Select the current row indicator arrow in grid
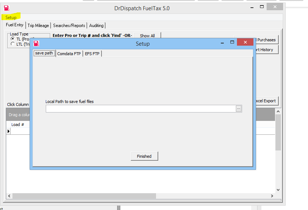 [x=8, y=131]
